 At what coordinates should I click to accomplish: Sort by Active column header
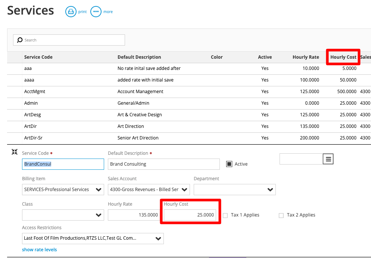(x=265, y=57)
